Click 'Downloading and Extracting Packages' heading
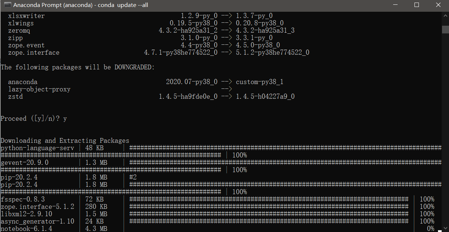 [x=65, y=141]
